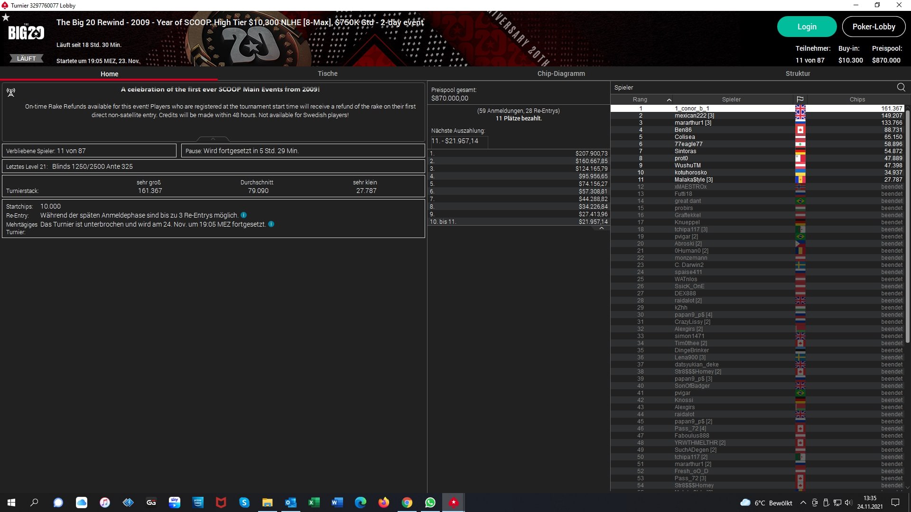Collapse the announcement panel with its chevron
911x512 pixels.
213,139
